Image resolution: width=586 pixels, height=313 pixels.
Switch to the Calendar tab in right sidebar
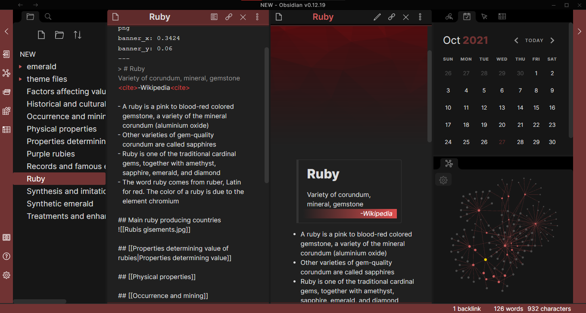tap(467, 17)
